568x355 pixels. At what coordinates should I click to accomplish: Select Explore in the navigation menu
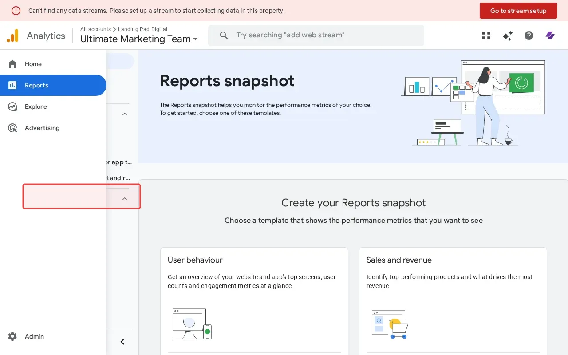35,106
